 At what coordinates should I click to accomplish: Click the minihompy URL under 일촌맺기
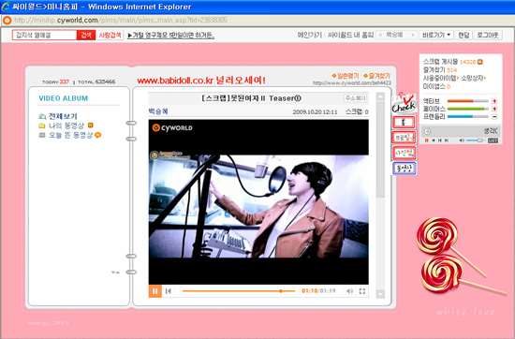[x=352, y=83]
